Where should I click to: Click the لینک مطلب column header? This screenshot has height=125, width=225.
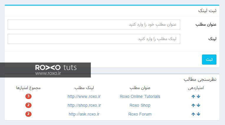[84, 88]
